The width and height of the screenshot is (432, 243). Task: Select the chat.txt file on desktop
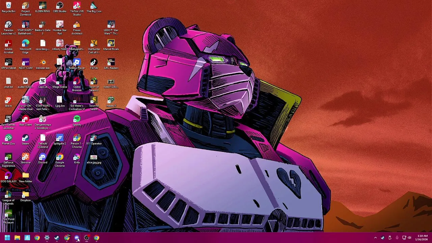[8, 83]
